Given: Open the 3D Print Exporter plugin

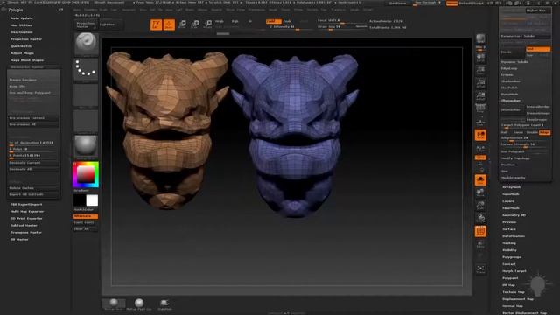Looking at the screenshot, I should 26,218.
